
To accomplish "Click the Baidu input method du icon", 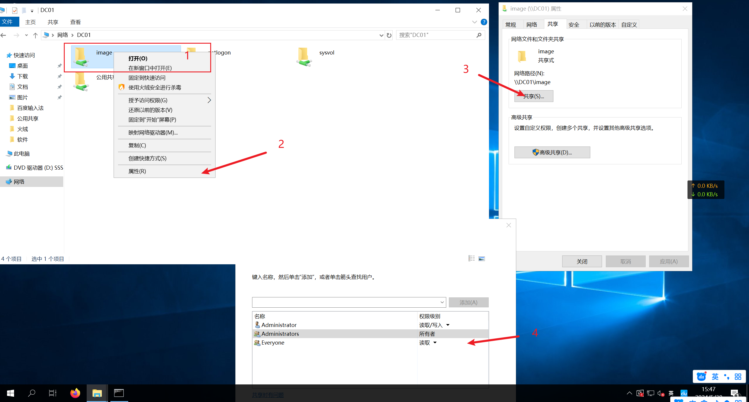I will (x=702, y=377).
